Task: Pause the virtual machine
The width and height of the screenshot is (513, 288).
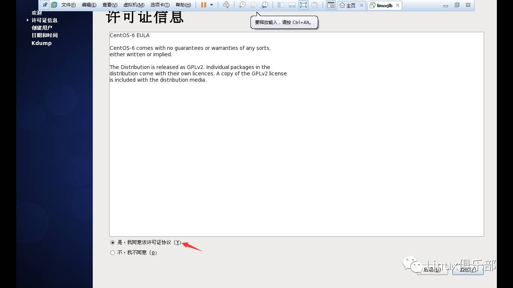Action: point(204,5)
